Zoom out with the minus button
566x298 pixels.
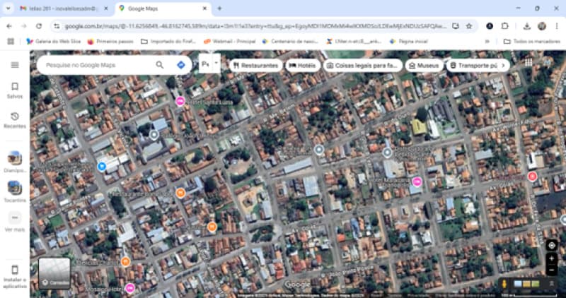(x=552, y=270)
